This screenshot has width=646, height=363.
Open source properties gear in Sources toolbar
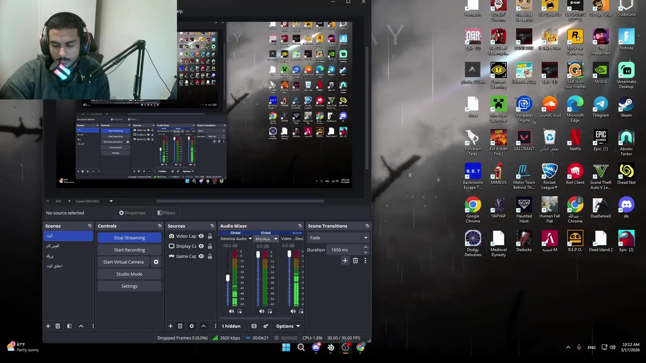pos(191,326)
